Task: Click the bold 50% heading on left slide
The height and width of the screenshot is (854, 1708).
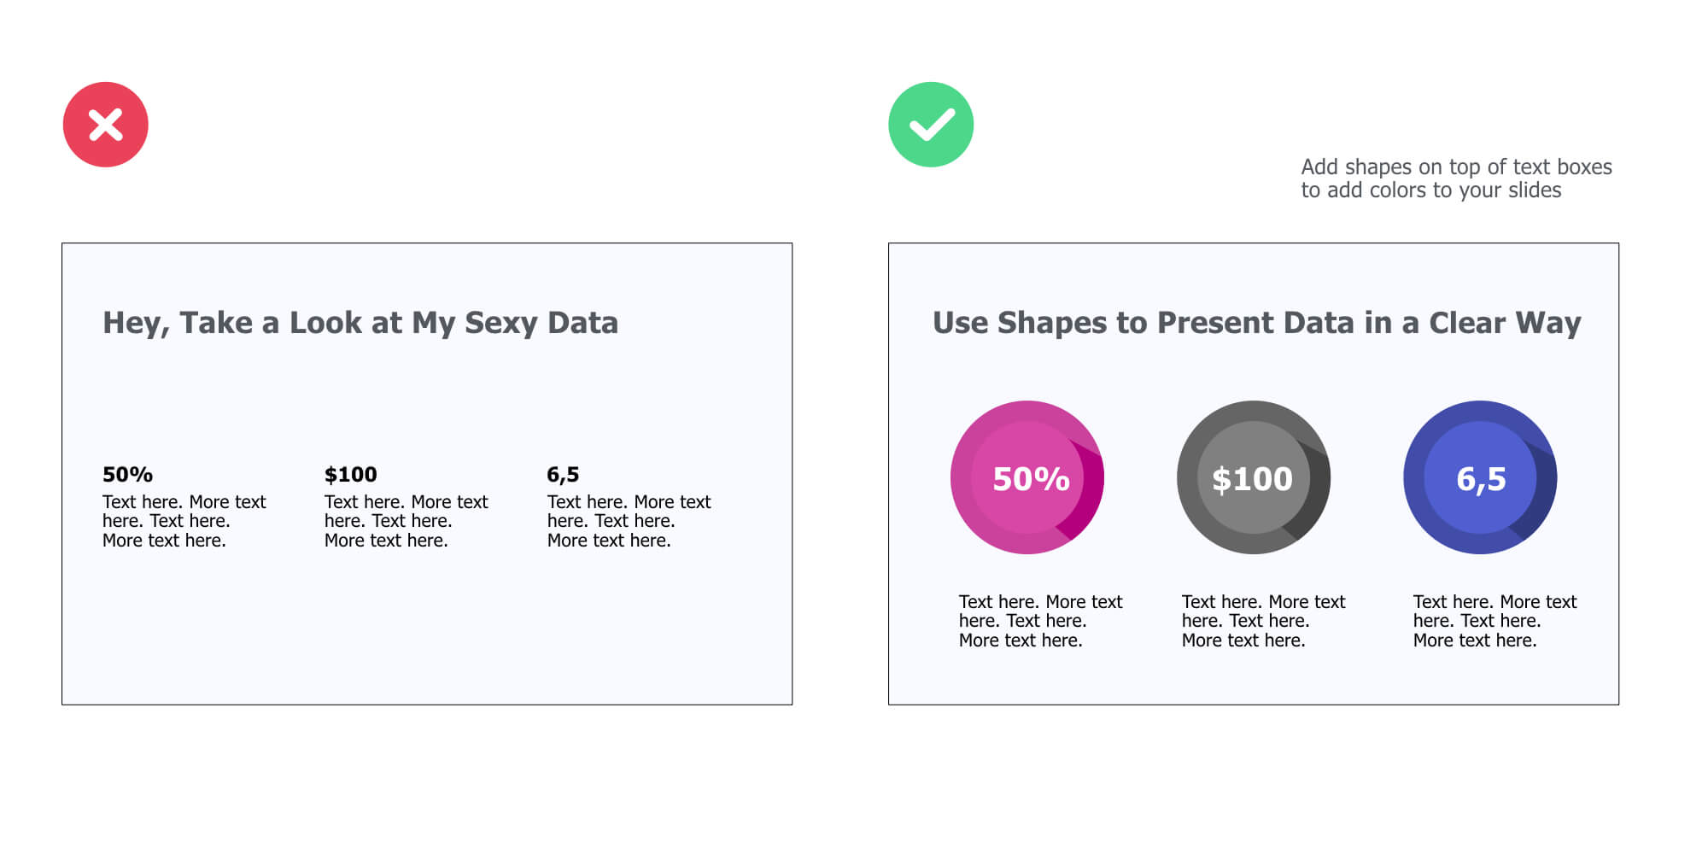Action: pos(127,475)
